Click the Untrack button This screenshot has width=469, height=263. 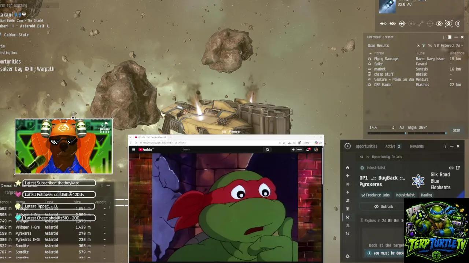pos(383,207)
